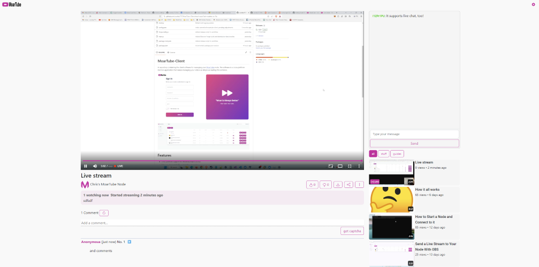This screenshot has width=539, height=267.
Task: Focus the Type your message chat box
Action: (x=414, y=134)
